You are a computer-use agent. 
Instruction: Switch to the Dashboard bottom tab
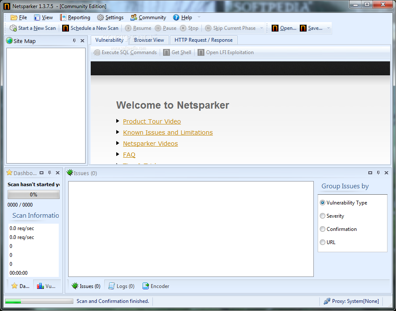pyautogui.click(x=20, y=286)
